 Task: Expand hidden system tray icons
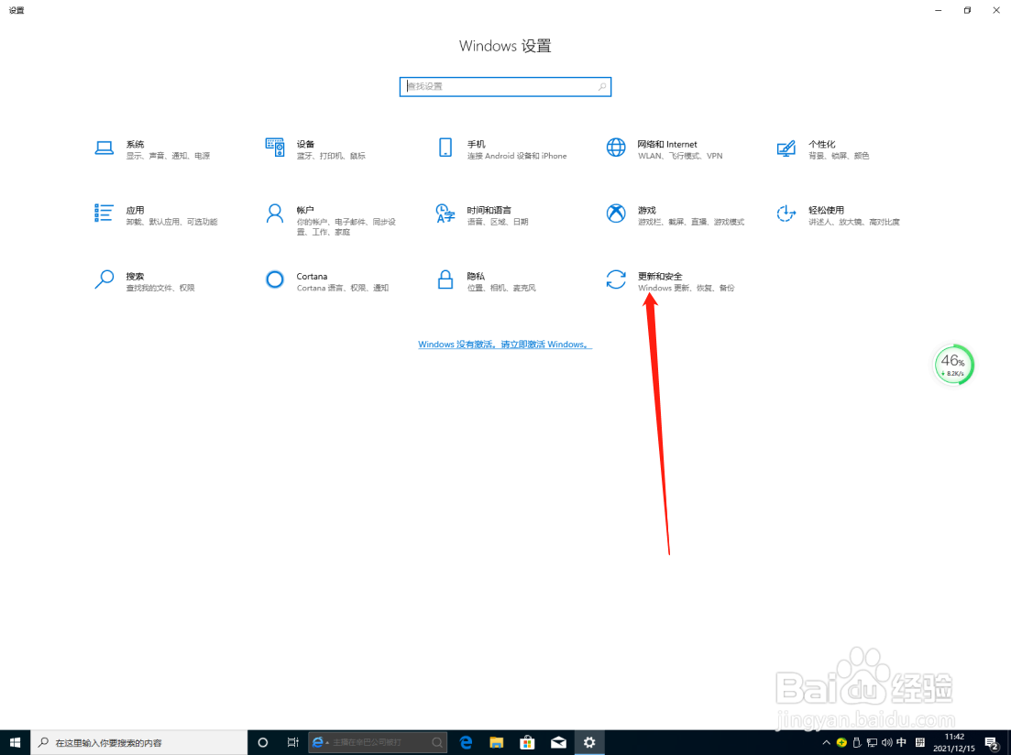pos(826,742)
